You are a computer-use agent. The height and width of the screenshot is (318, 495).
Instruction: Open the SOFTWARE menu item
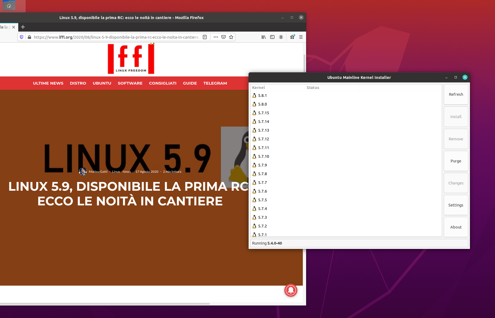[x=130, y=83]
